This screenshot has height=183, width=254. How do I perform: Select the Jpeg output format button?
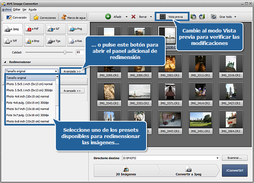click(13, 29)
